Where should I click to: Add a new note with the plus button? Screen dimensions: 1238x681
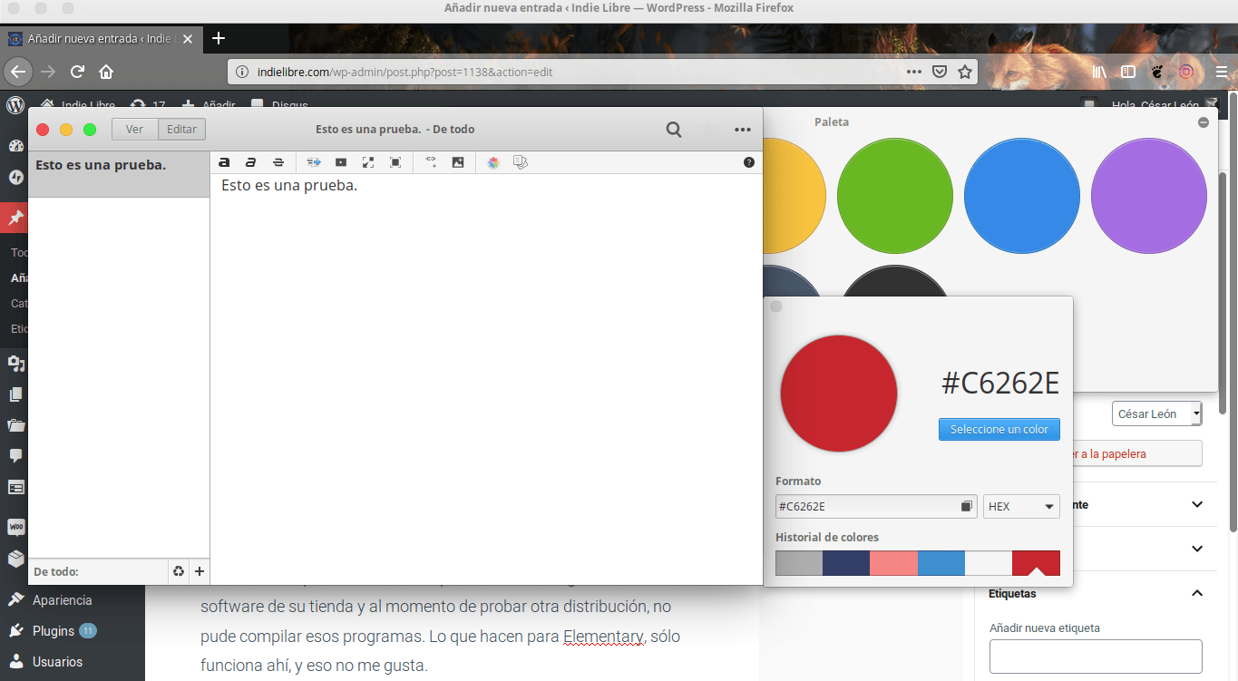[x=200, y=571]
